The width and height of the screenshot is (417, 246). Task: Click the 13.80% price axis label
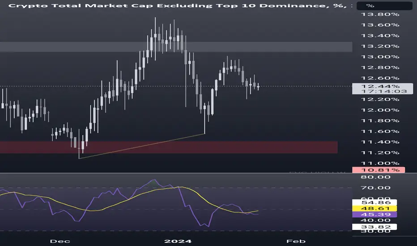(380, 14)
